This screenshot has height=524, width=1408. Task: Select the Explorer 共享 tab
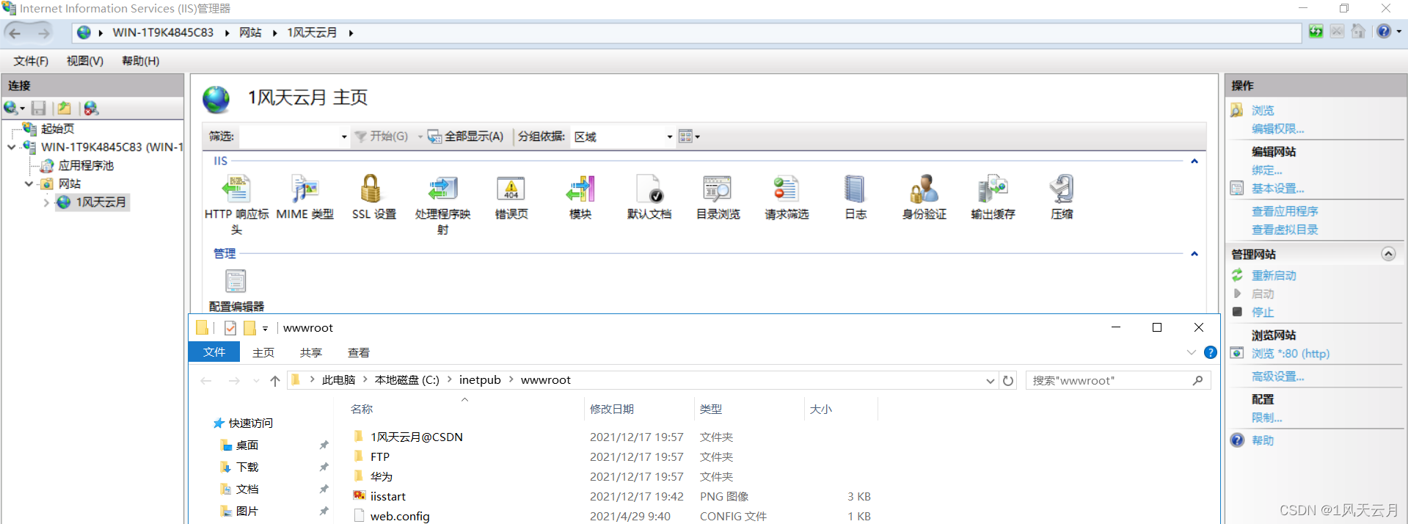(311, 353)
